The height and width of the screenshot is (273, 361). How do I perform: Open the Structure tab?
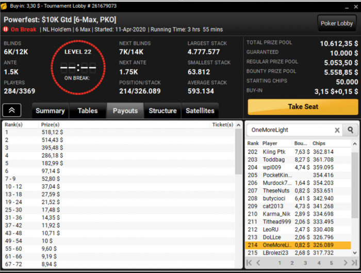[x=162, y=110]
